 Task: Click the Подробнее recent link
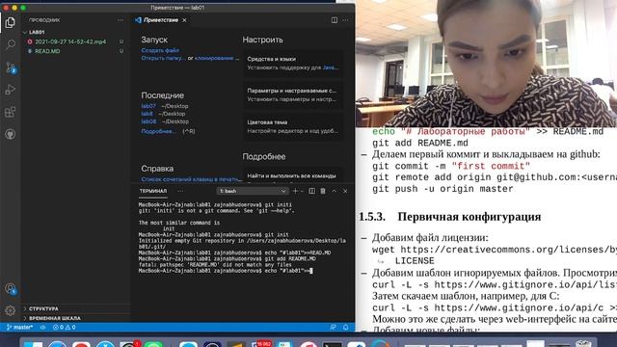click(158, 131)
